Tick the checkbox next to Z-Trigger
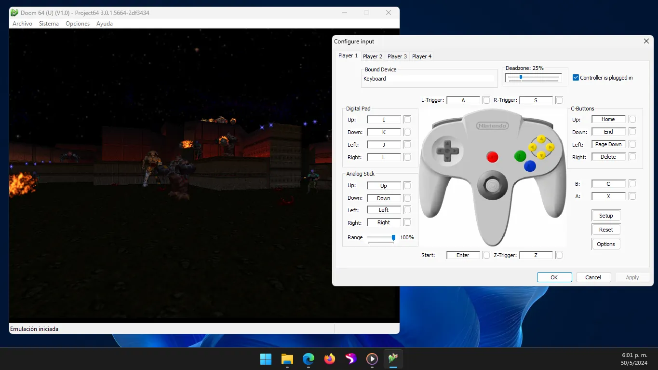Viewport: 658px width, 370px height. 559,255
